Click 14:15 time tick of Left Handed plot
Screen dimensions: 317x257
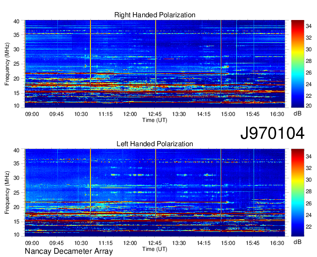pyautogui.click(x=204, y=243)
